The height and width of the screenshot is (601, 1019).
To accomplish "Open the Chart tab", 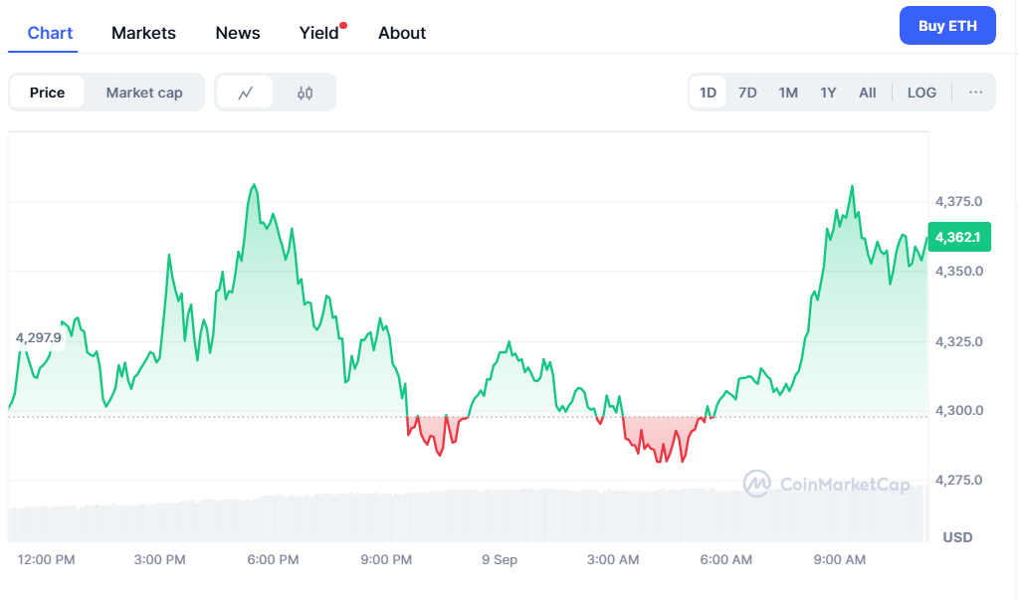I will (50, 33).
